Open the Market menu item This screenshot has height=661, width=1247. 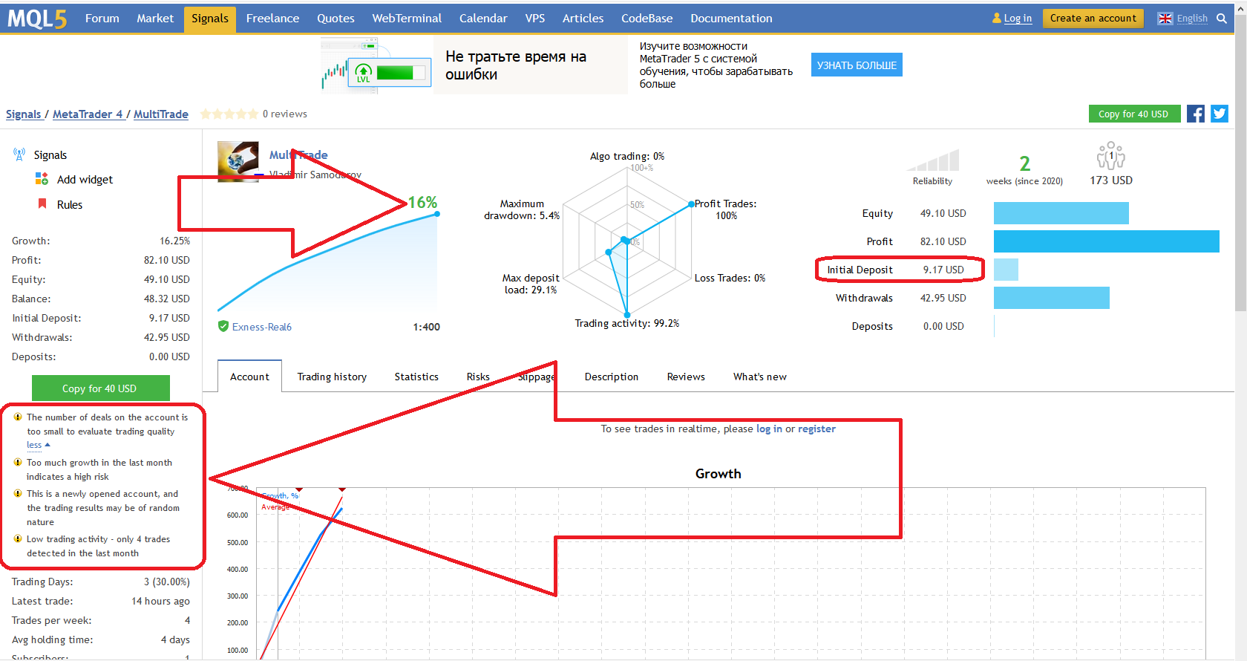155,19
